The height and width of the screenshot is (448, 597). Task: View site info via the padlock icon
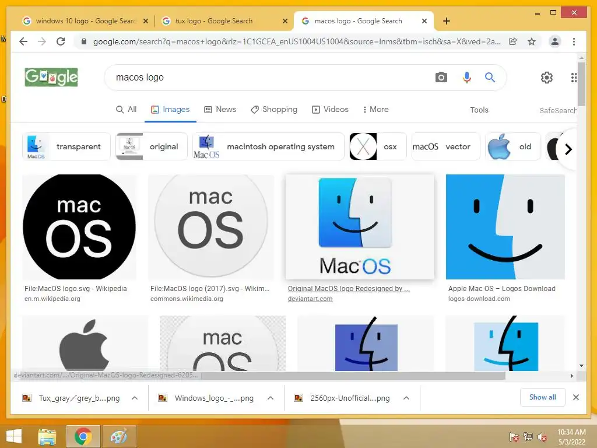tap(84, 41)
